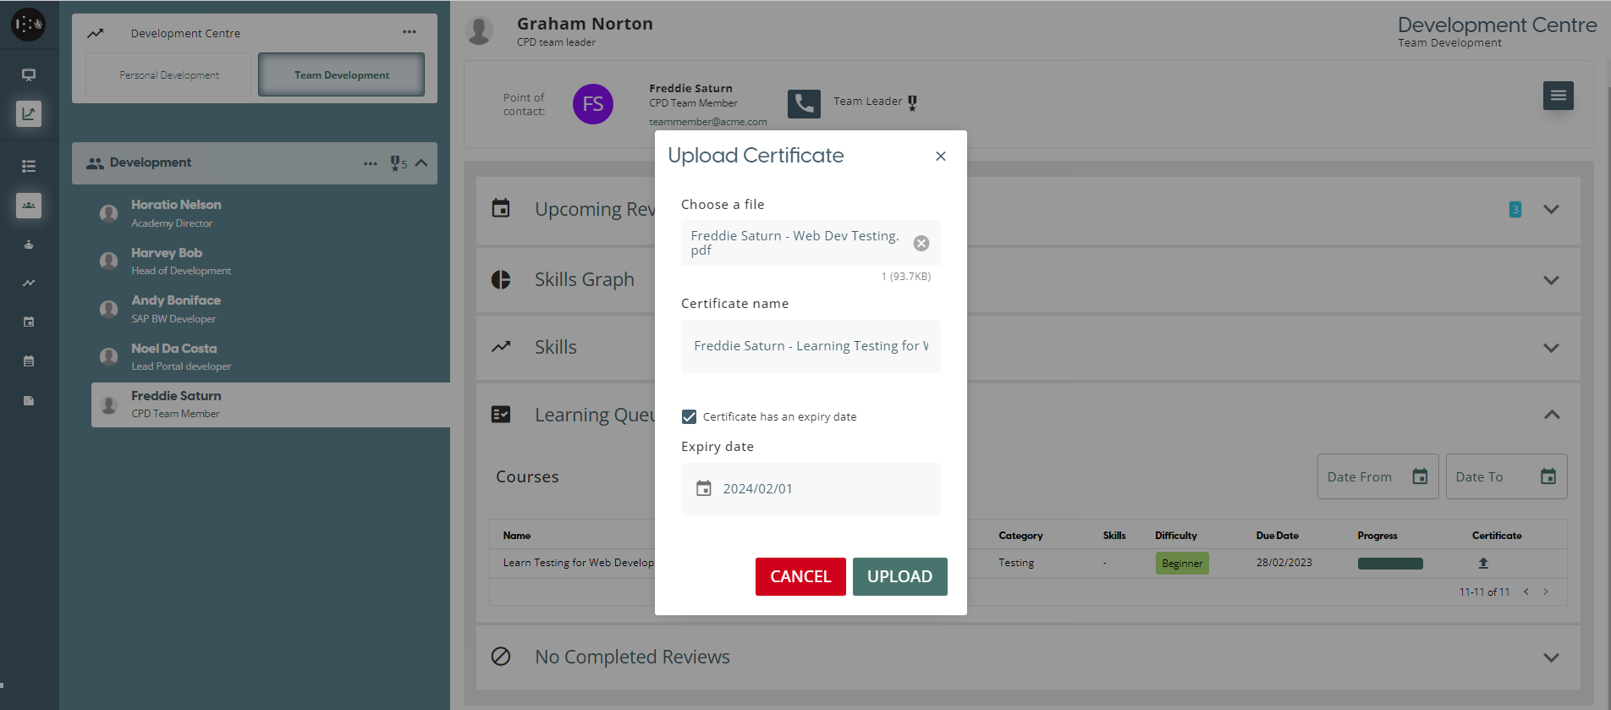Click the expiry date calendar icon
Screen dimensions: 1611x710
point(704,488)
